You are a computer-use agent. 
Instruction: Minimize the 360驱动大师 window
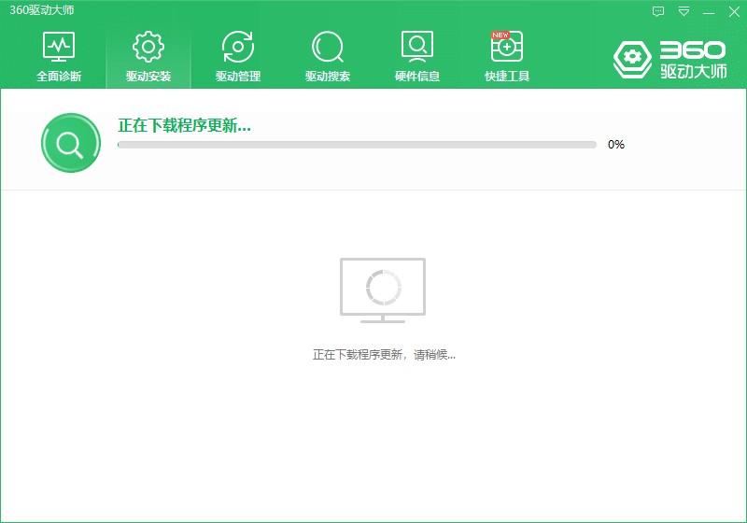click(709, 11)
